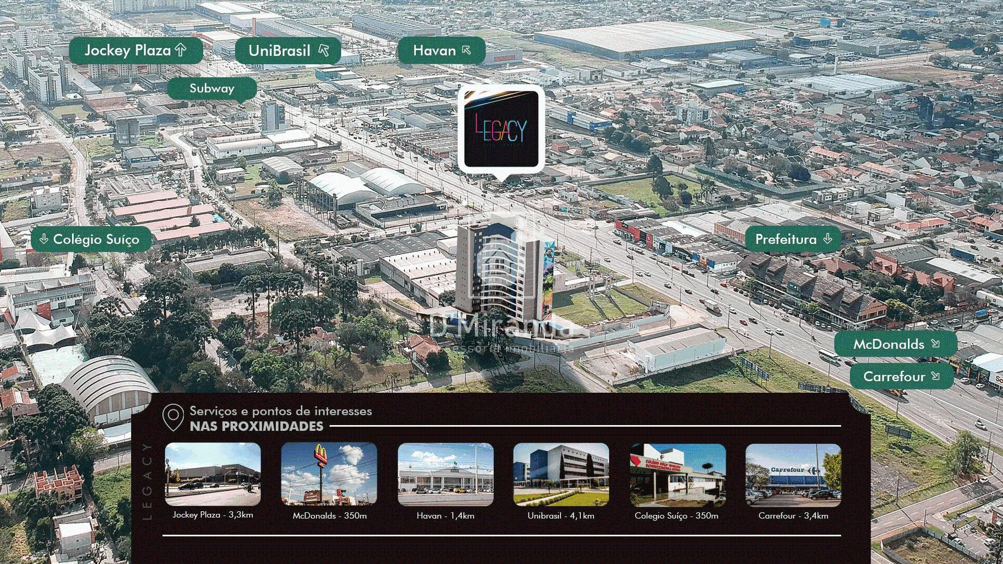Open the Havan thumbnail photo

click(x=446, y=475)
